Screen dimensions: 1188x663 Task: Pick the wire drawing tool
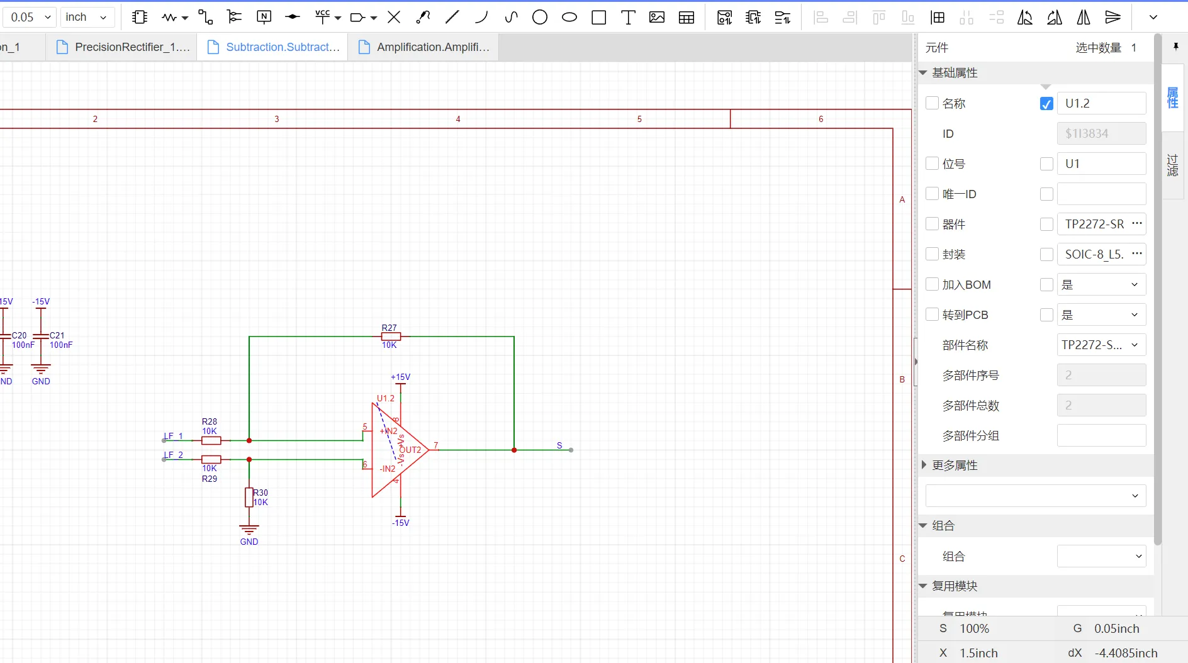click(205, 18)
